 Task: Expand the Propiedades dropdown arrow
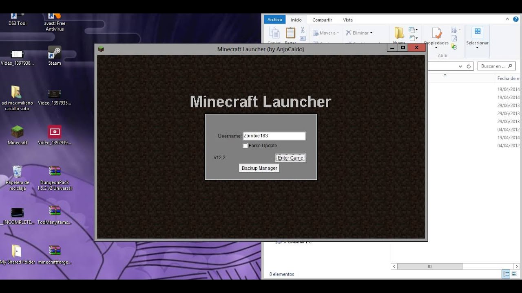(x=436, y=48)
